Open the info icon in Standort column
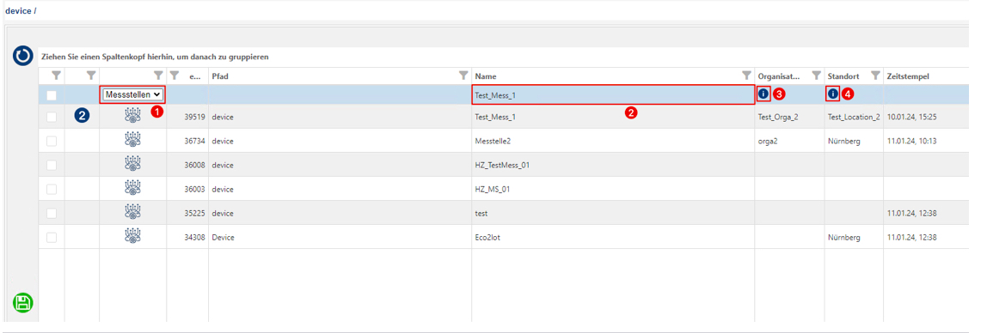The height and width of the screenshot is (333, 981). click(x=833, y=94)
